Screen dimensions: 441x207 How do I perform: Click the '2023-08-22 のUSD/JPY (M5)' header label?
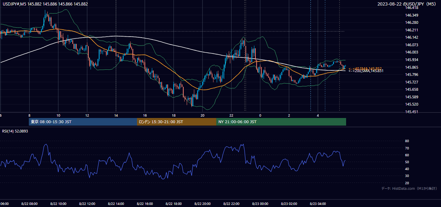click(407, 4)
